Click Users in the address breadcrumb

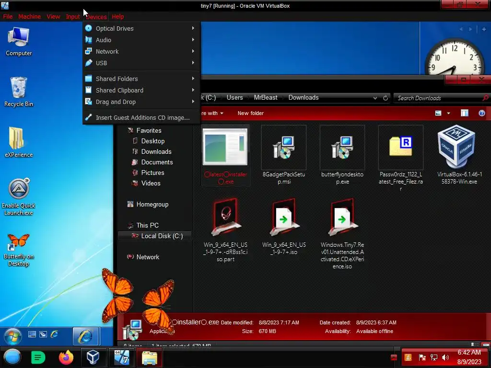click(x=234, y=98)
